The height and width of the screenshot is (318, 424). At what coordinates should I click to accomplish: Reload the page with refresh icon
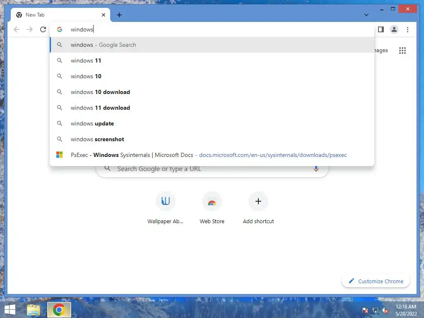tap(43, 29)
